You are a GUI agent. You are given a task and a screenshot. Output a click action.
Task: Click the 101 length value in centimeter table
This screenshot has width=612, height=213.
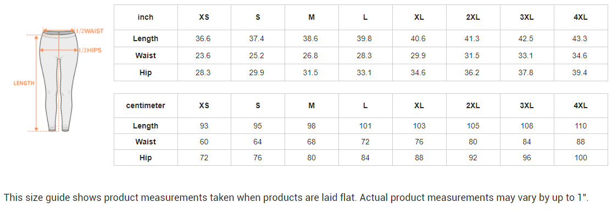[365, 126]
